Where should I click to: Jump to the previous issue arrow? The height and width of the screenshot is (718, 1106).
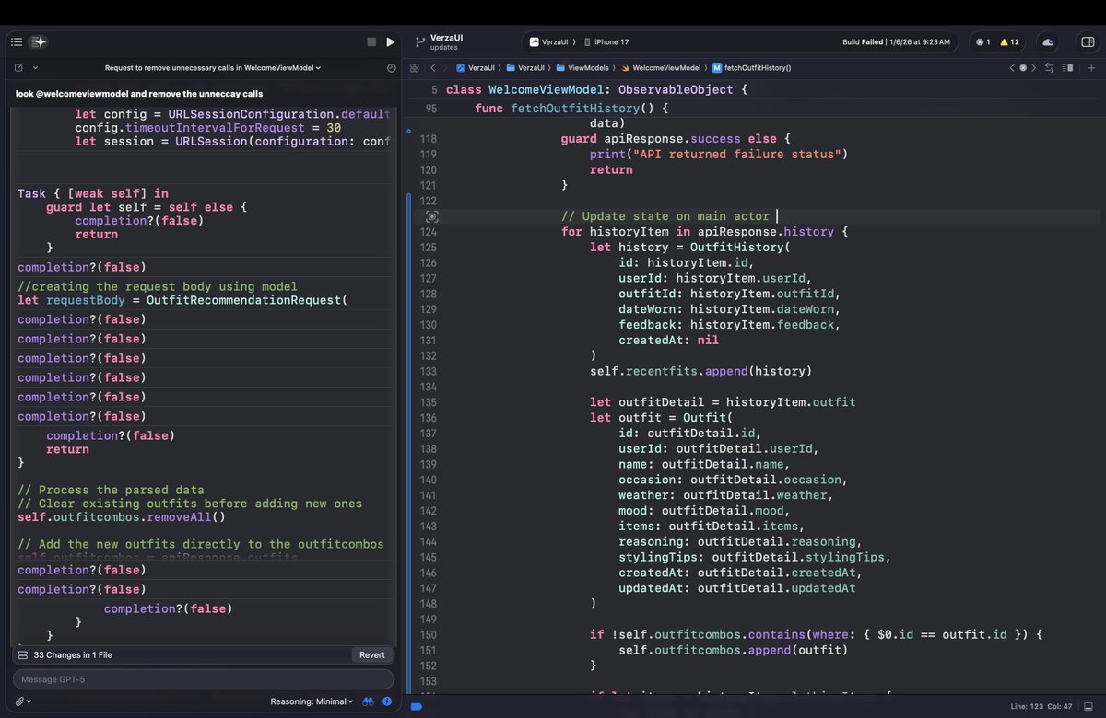pyautogui.click(x=1011, y=68)
